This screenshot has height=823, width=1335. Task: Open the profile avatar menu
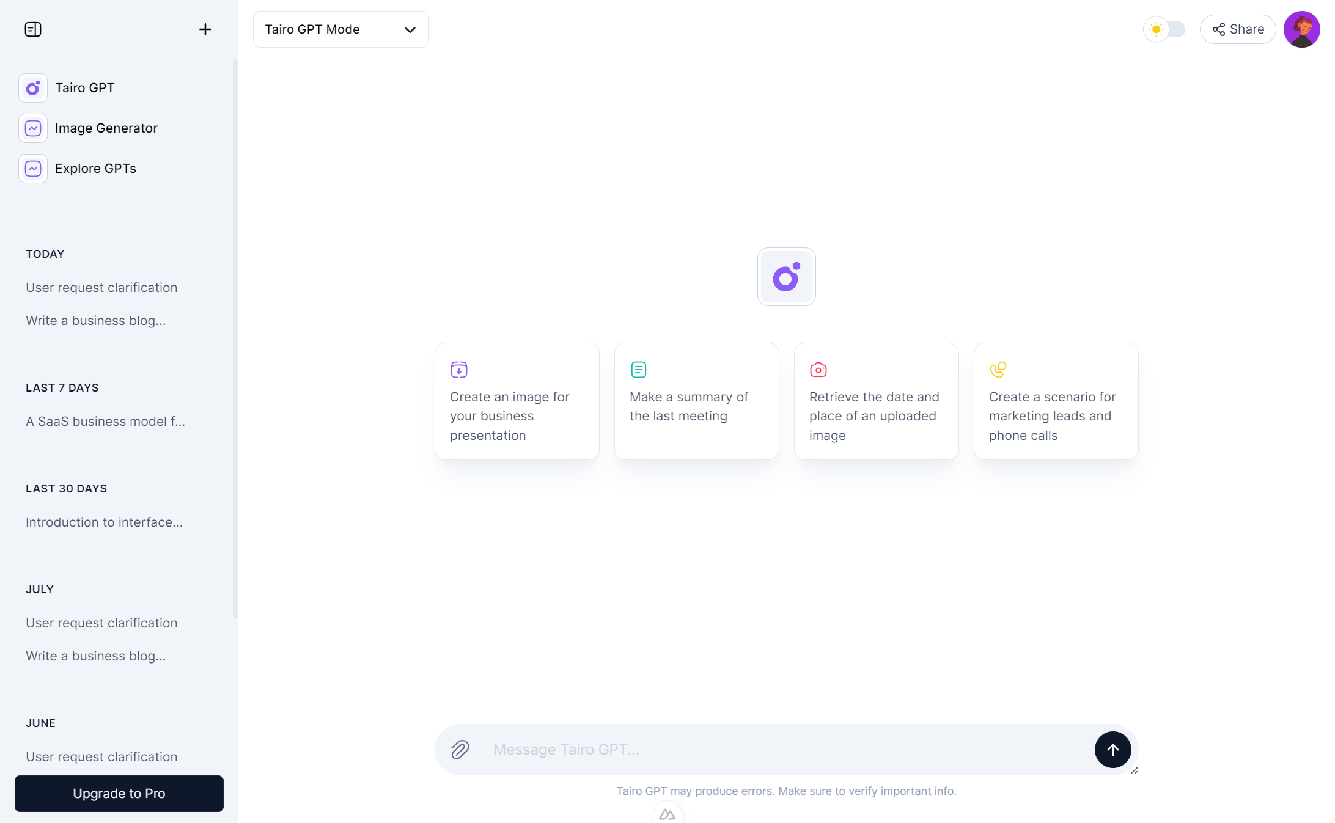(x=1302, y=29)
